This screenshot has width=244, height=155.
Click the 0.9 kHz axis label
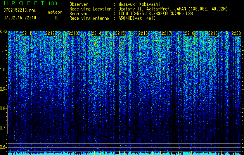[x=3, y=89]
